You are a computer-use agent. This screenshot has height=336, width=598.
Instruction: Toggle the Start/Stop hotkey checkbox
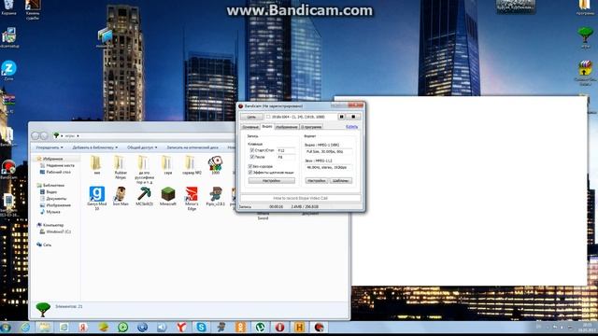[x=251, y=150]
